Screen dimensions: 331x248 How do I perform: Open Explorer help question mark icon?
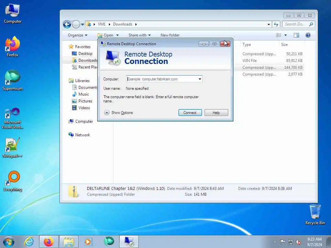pyautogui.click(x=308, y=35)
